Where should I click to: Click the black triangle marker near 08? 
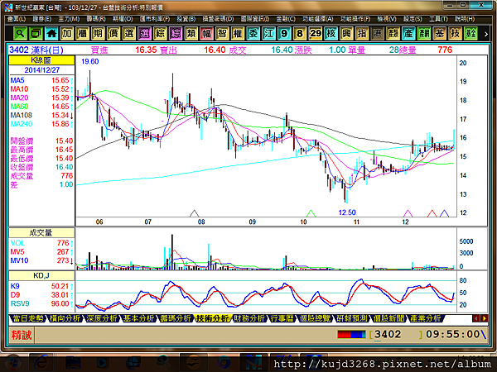195,213
